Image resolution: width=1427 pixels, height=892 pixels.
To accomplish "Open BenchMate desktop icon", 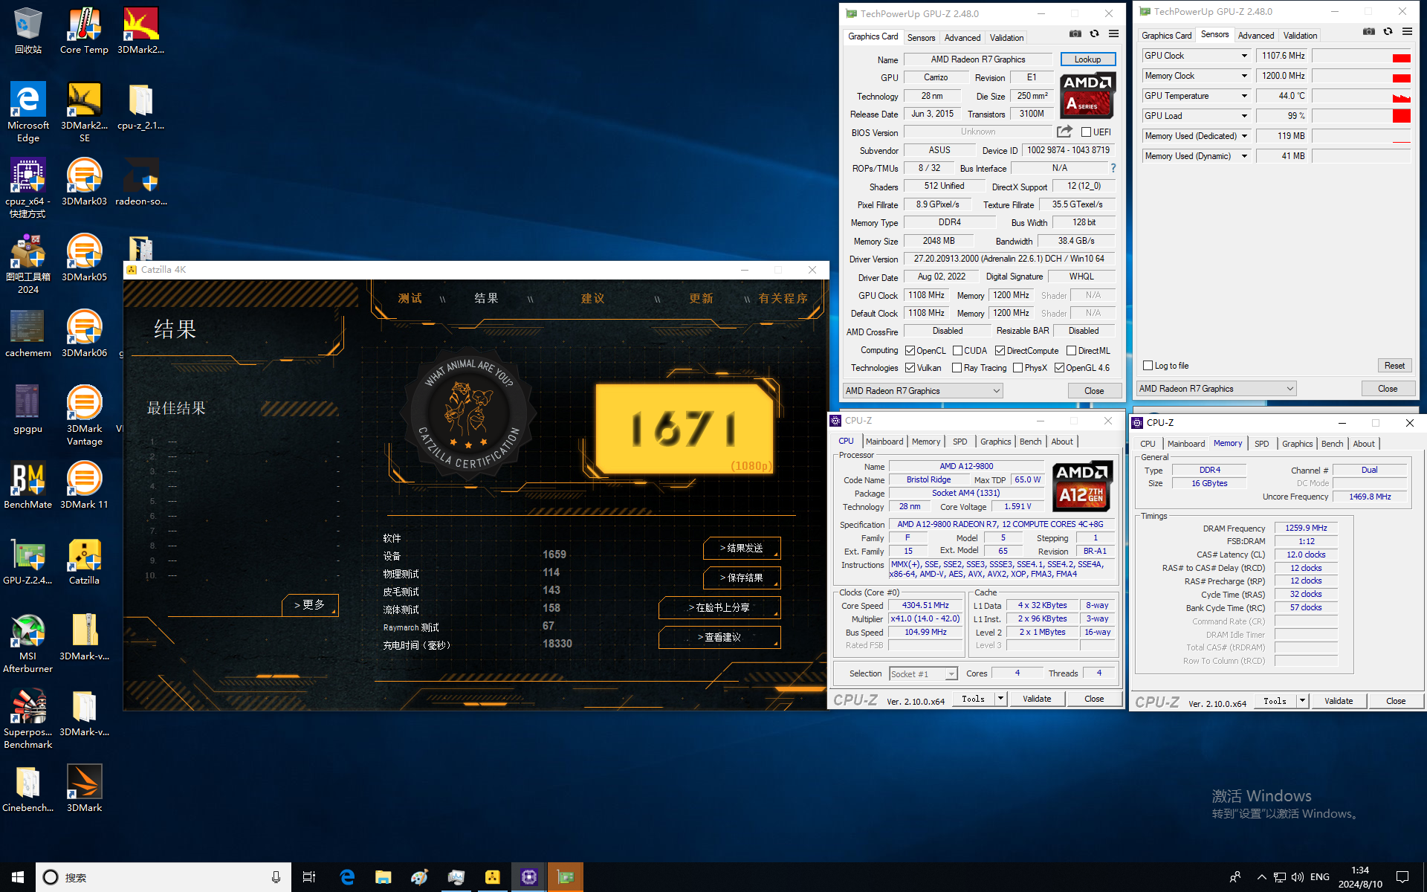I will click(27, 486).
